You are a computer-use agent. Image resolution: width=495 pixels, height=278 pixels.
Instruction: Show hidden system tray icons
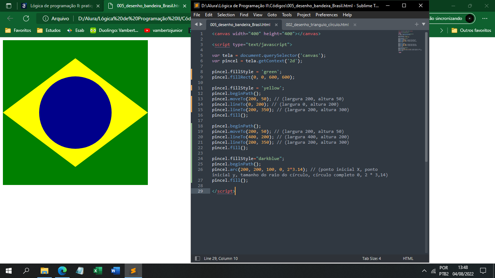[x=424, y=271]
